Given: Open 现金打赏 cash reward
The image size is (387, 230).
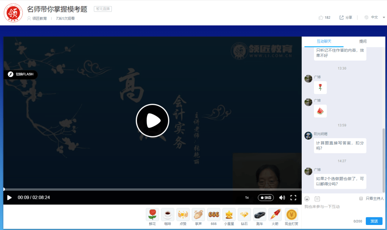Looking at the screenshot, I should pos(291,217).
